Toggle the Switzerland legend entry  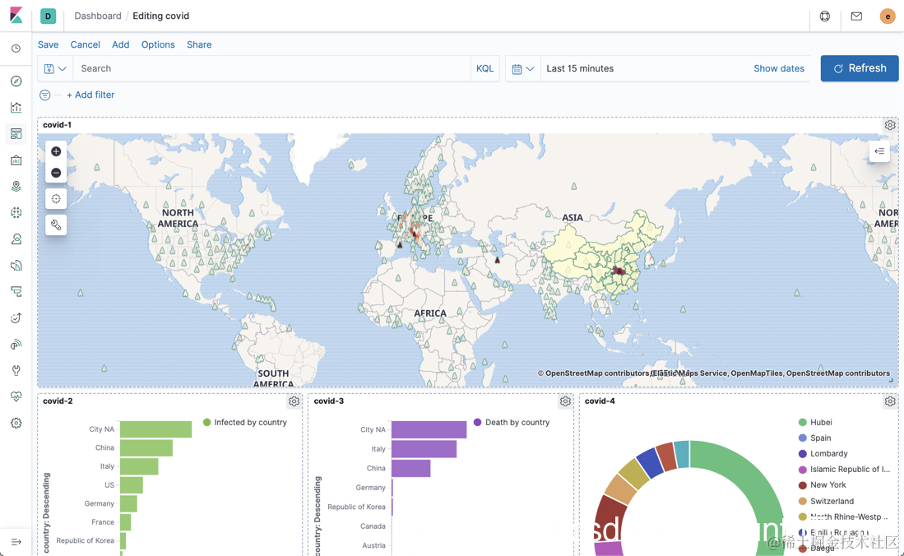pyautogui.click(x=826, y=501)
